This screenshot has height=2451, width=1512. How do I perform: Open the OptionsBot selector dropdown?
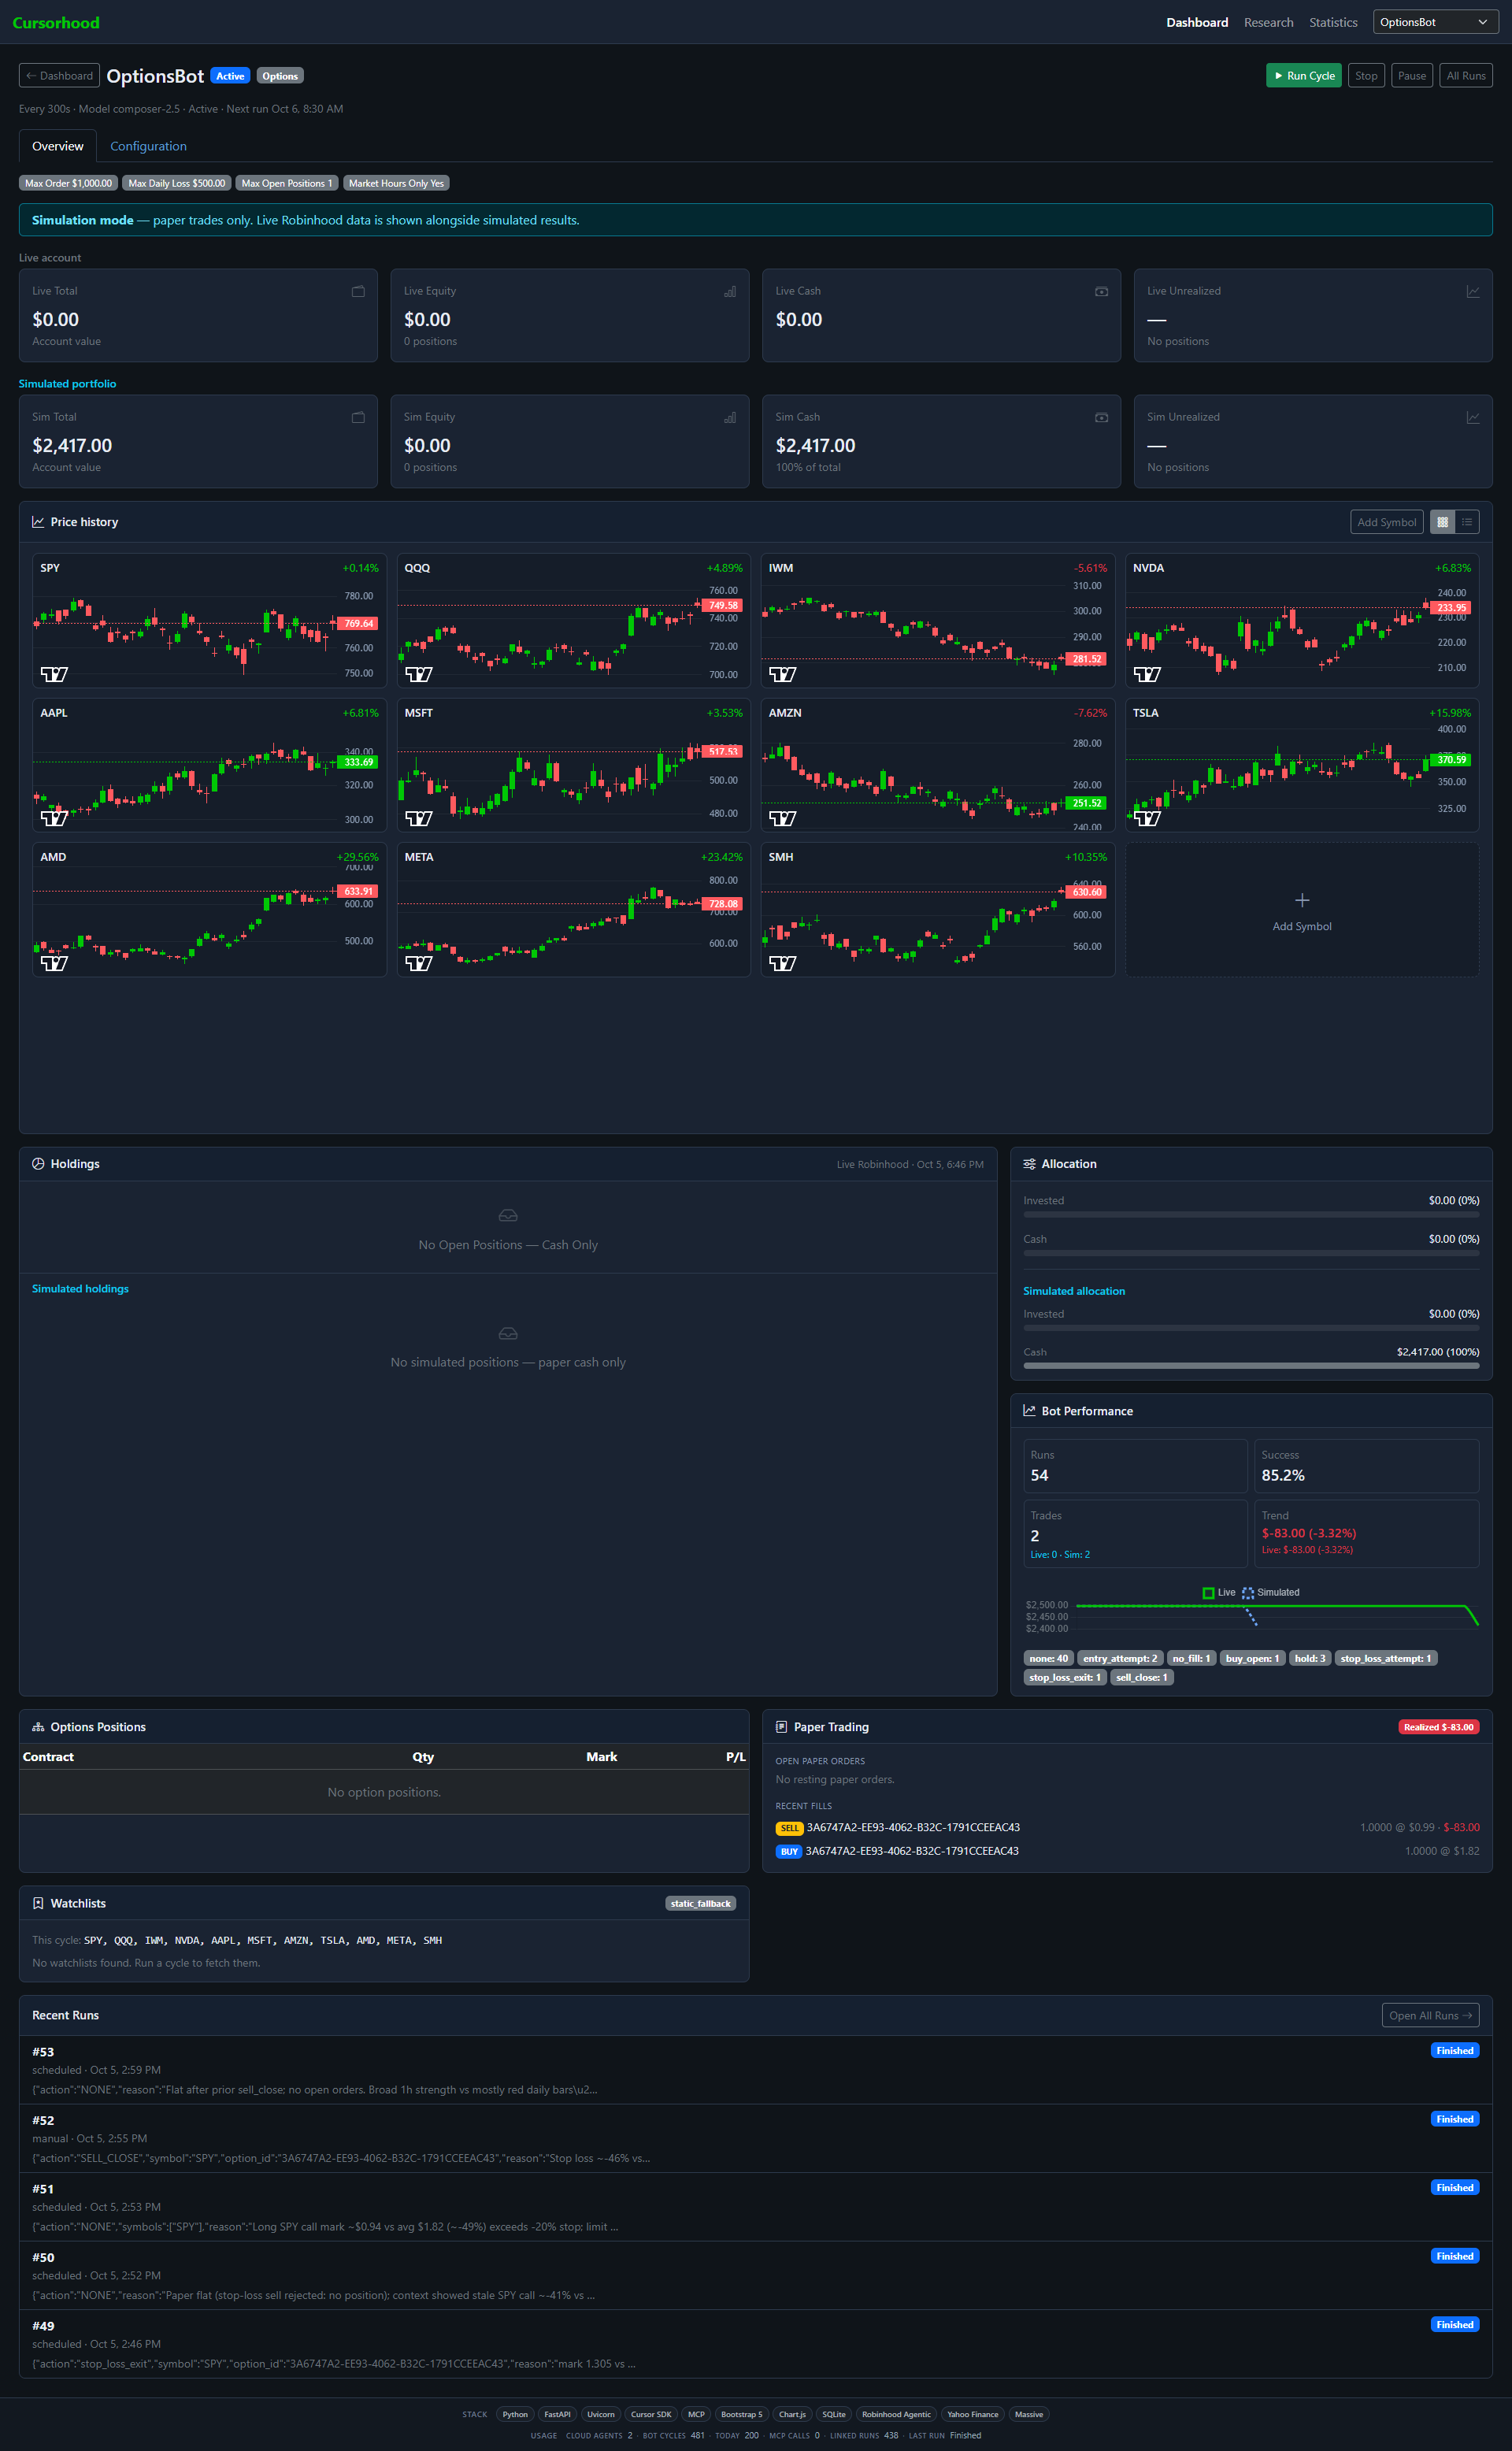tap(1435, 22)
